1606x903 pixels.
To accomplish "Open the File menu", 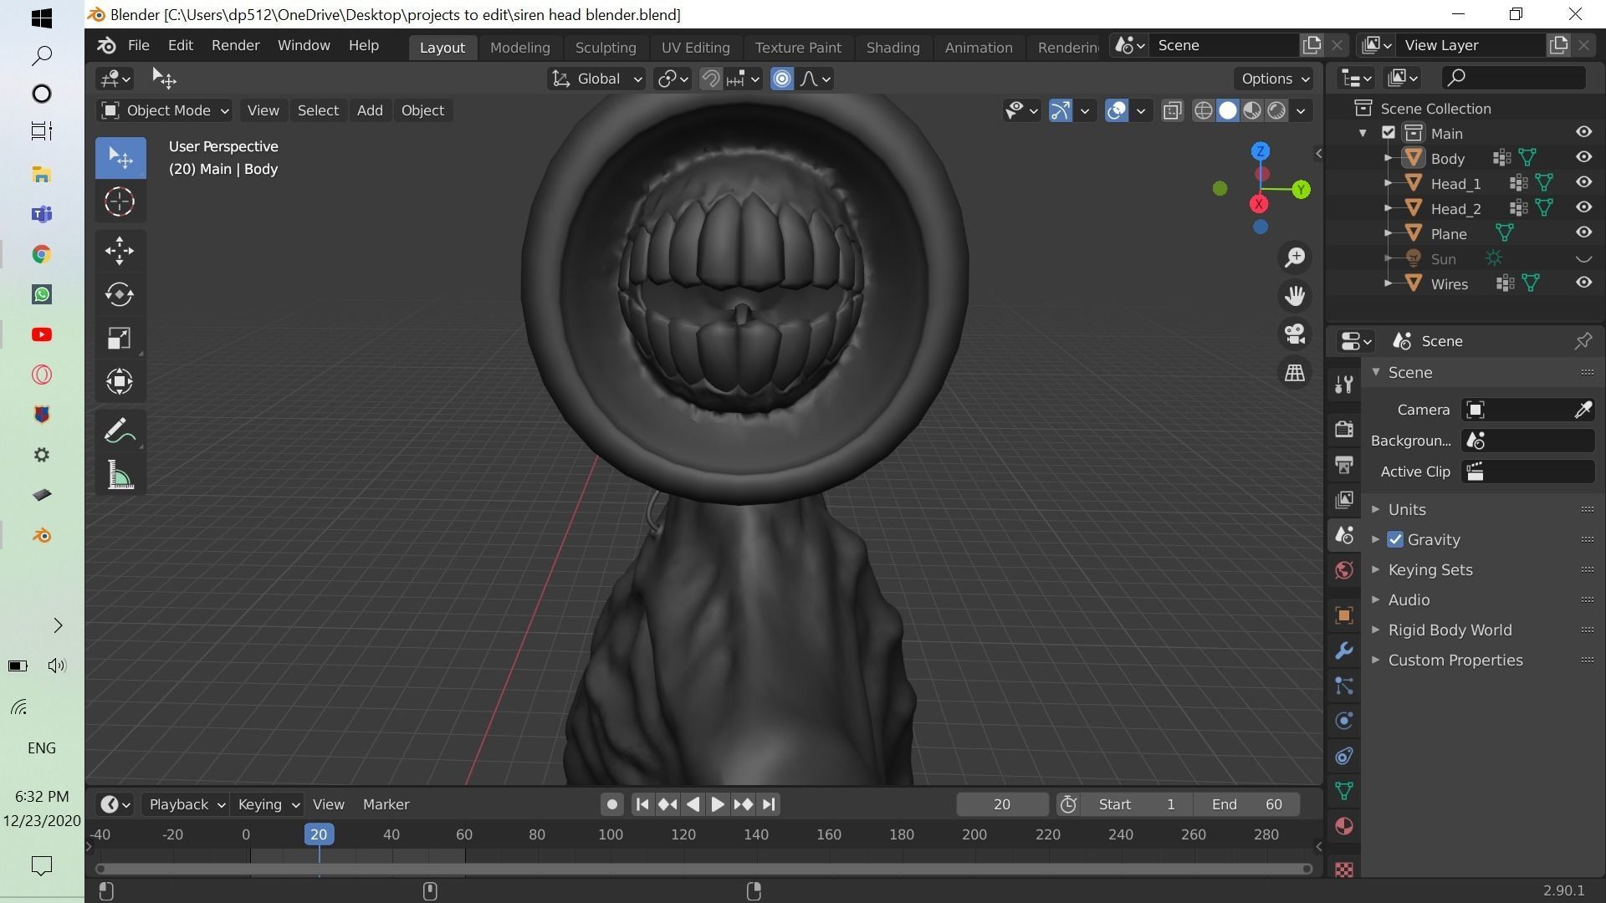I will pos(138,45).
